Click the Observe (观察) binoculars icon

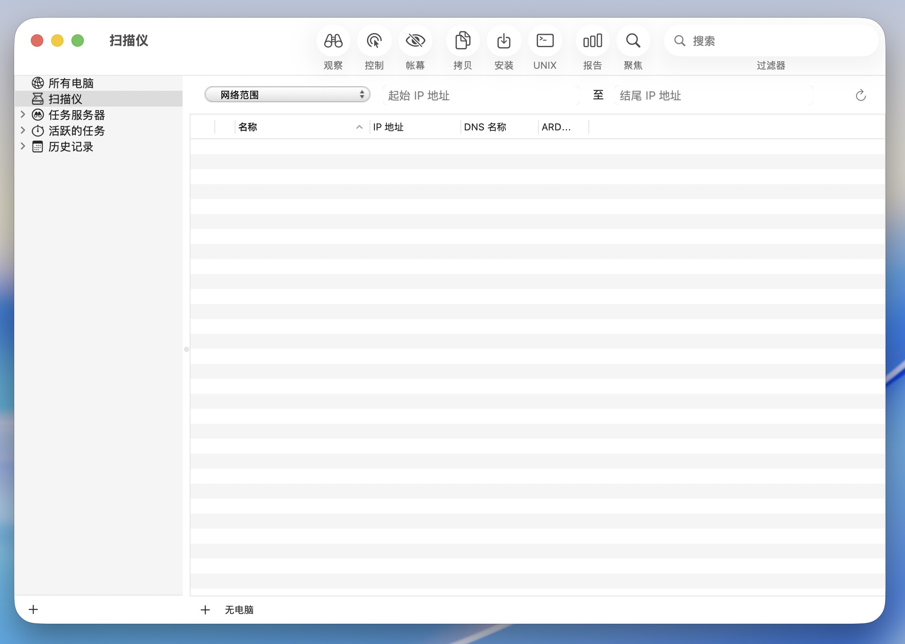(333, 41)
